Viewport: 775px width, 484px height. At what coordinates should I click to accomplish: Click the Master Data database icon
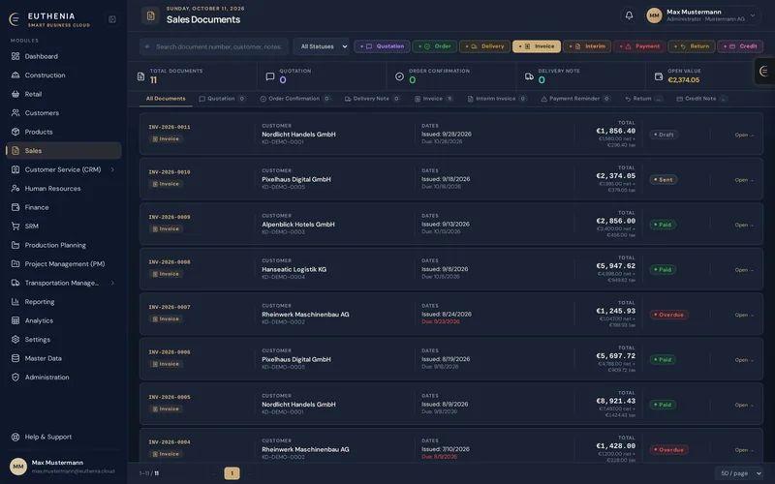tap(15, 358)
